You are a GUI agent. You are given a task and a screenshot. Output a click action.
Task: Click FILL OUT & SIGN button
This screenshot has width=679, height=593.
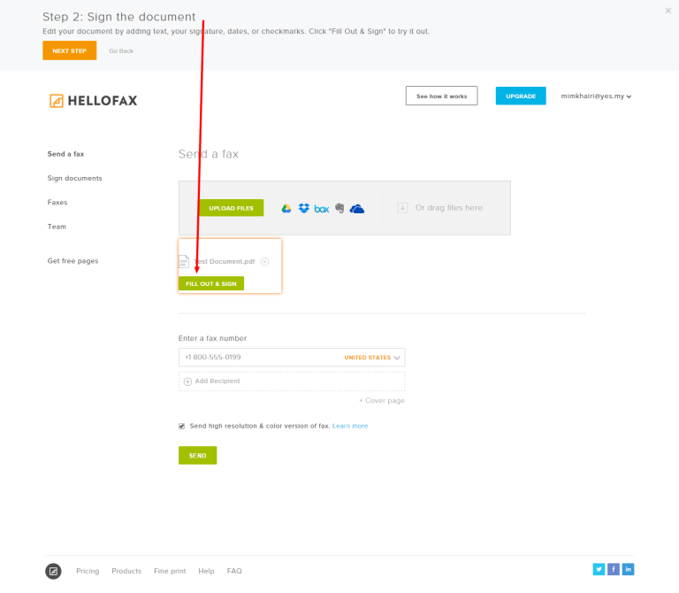click(211, 283)
